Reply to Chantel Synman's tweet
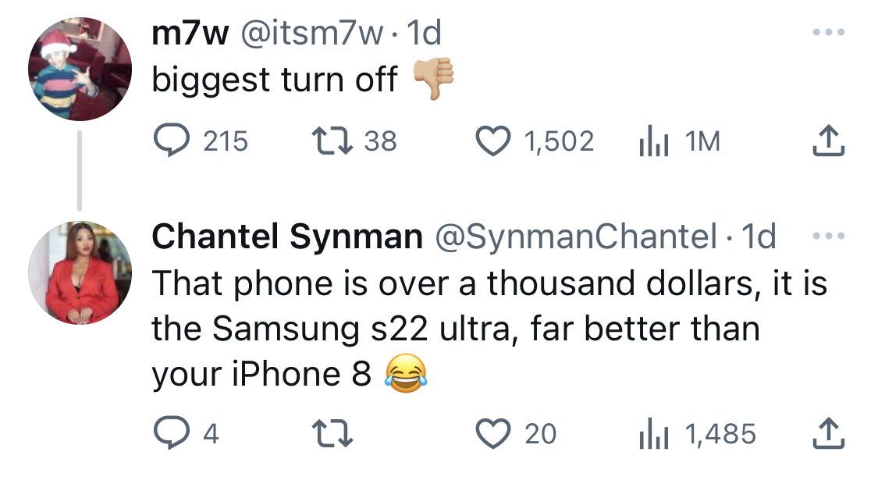The image size is (878, 484). 186,433
